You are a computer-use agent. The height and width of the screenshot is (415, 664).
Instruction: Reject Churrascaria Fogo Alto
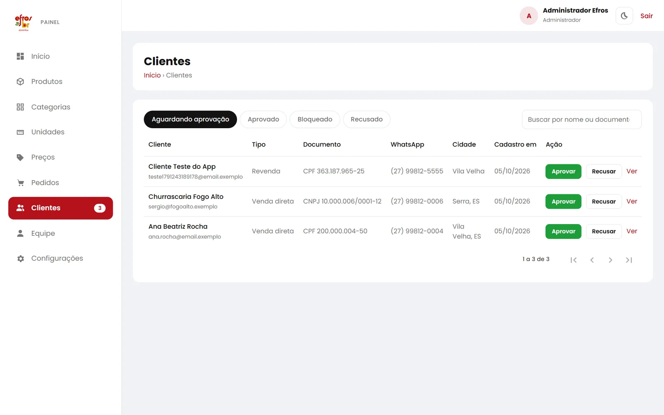pyautogui.click(x=604, y=201)
